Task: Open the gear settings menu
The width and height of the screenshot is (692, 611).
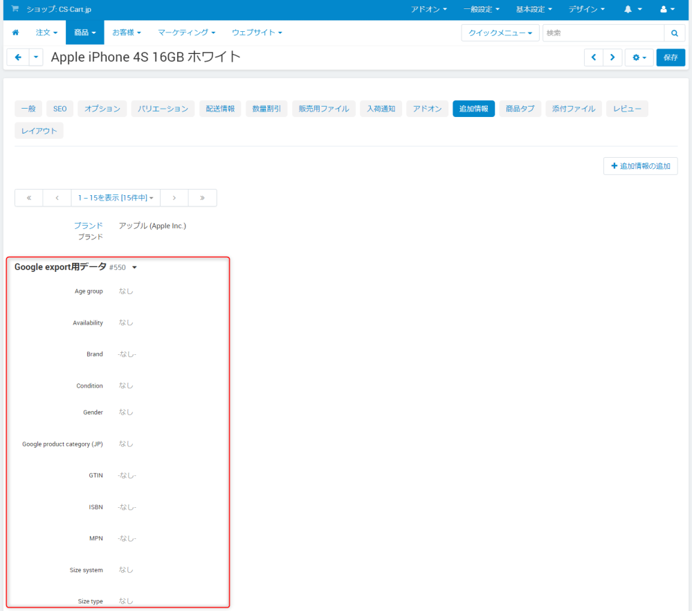Action: 639,57
